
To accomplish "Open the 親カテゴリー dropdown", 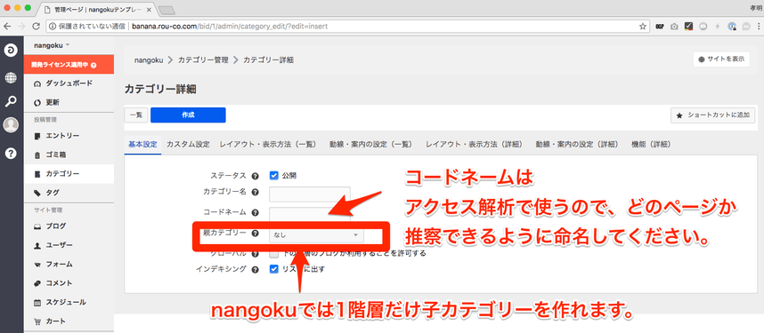I will (316, 235).
